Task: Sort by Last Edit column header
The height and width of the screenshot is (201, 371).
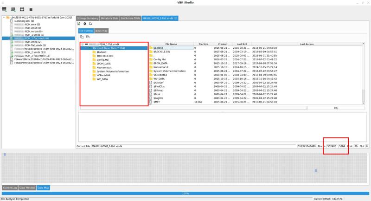Action: pos(242,44)
